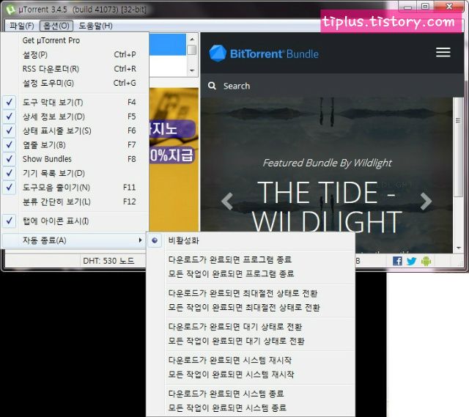The image size is (469, 417).
Task: Open RSS 다운로더(R) entry
Action: click(x=75, y=69)
